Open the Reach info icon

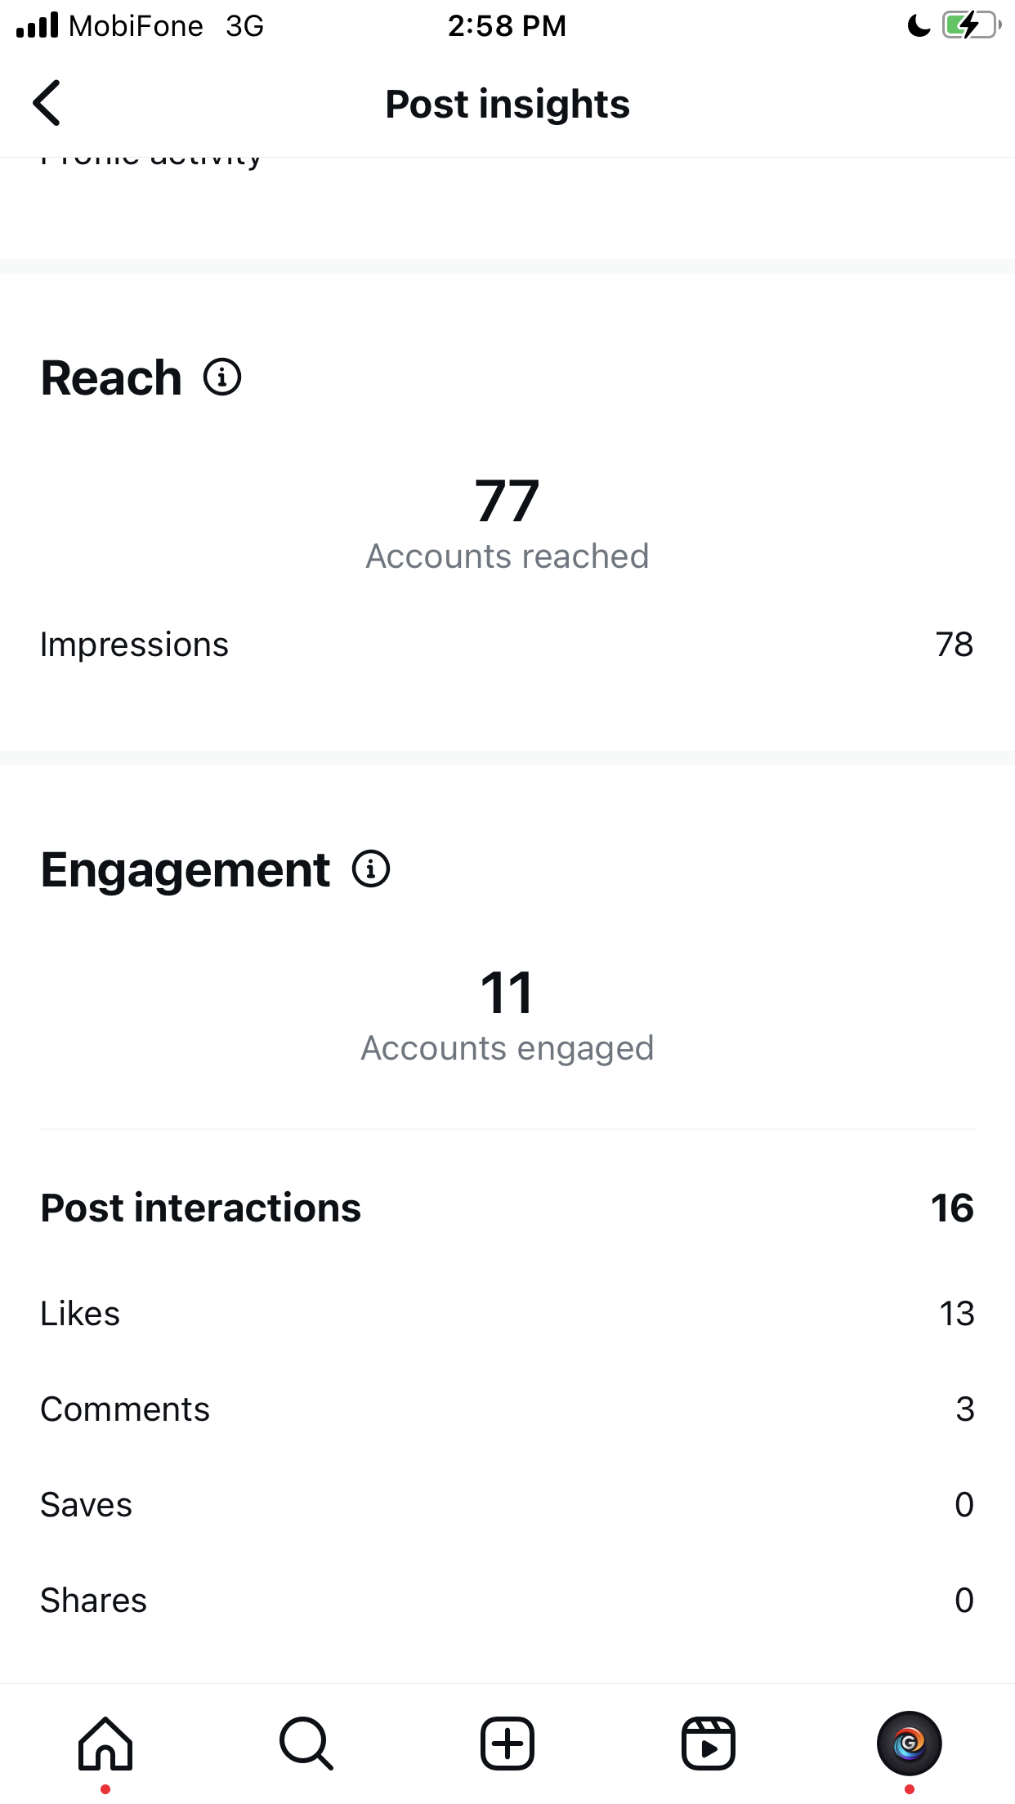(222, 377)
